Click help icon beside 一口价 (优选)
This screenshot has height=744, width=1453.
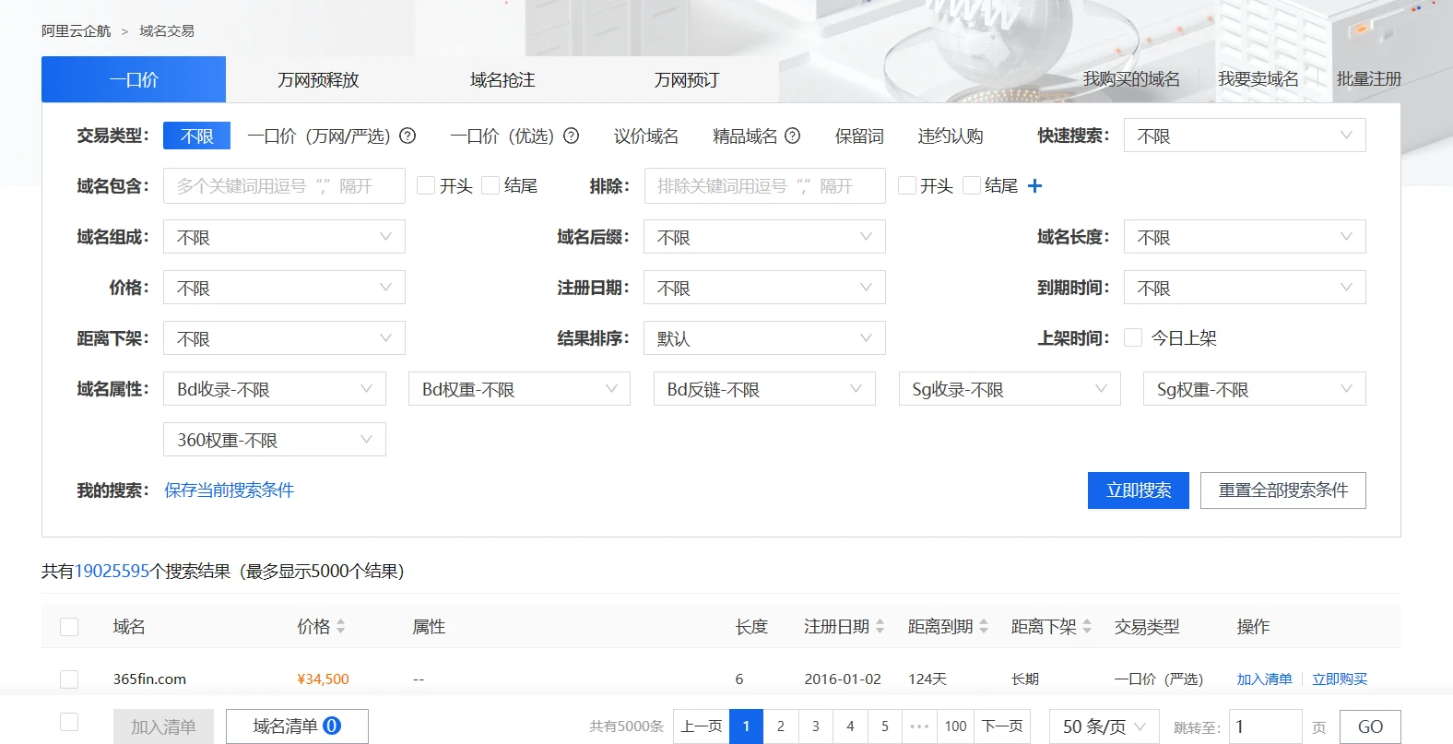coord(571,136)
